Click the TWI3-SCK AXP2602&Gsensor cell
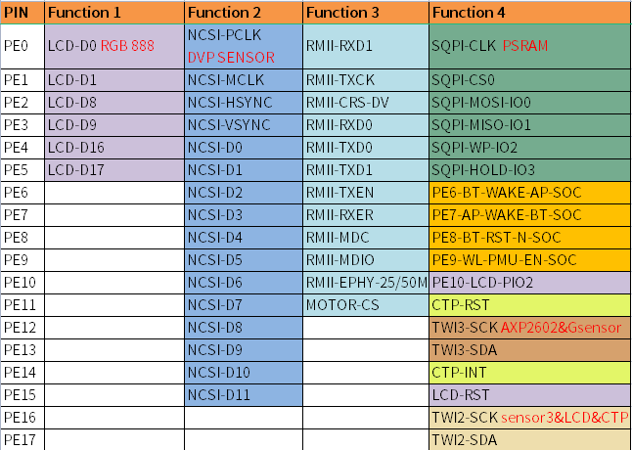 pos(529,327)
